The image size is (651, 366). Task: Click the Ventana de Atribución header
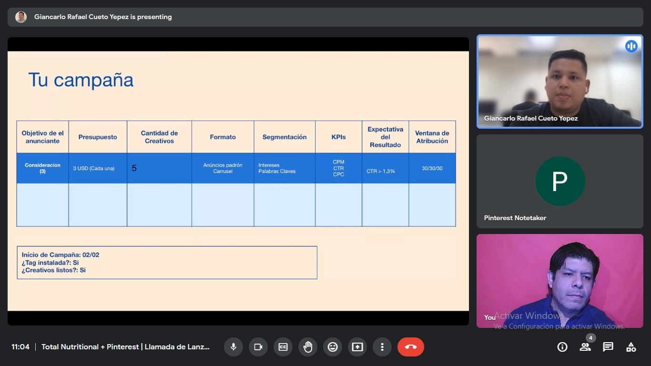432,137
